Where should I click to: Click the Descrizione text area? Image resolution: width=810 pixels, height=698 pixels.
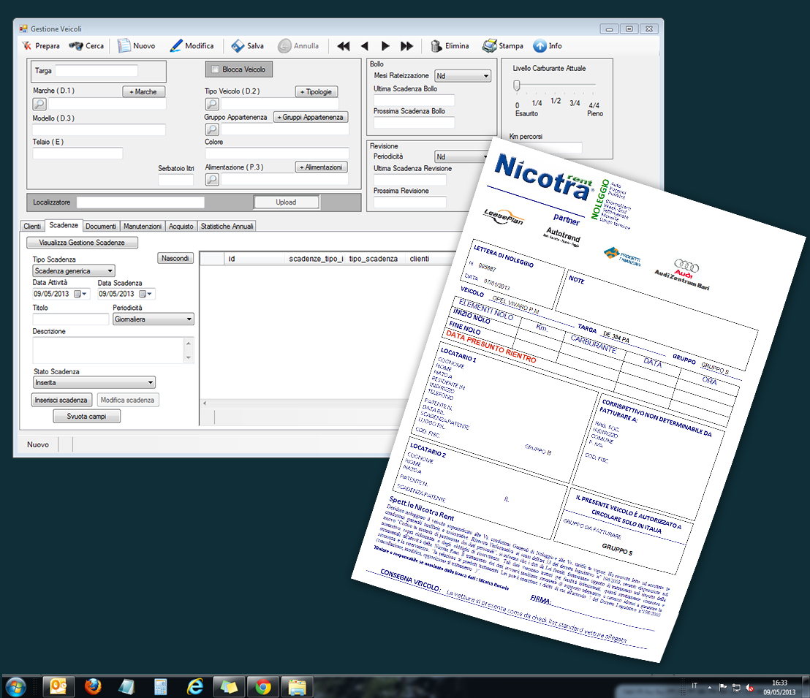108,350
